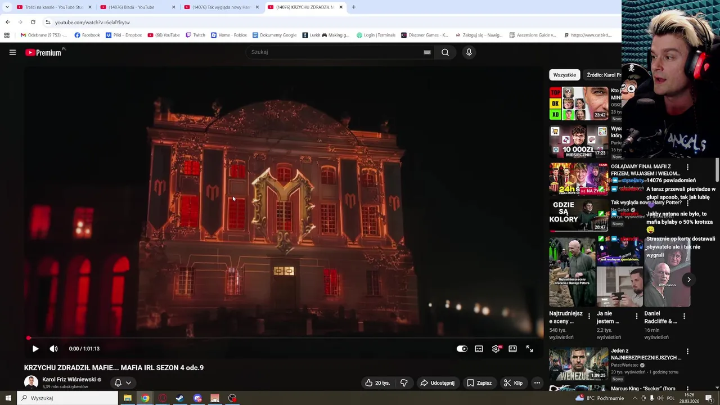Switch to Tak wygląda nowy Harry tab
Viewport: 720px width, 405px height.
click(220, 7)
